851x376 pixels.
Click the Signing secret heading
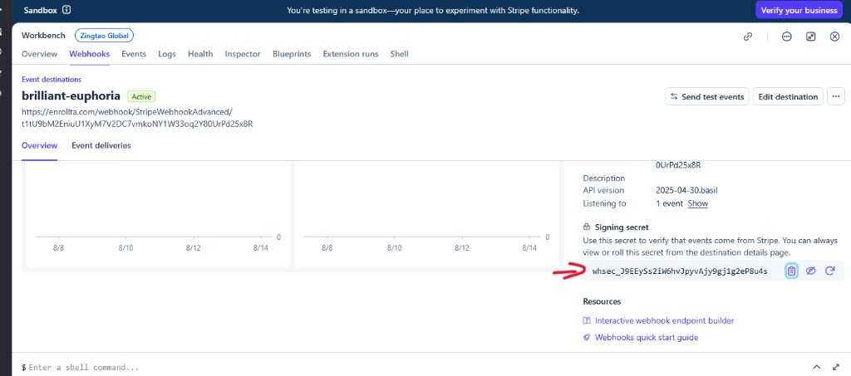[x=622, y=227]
